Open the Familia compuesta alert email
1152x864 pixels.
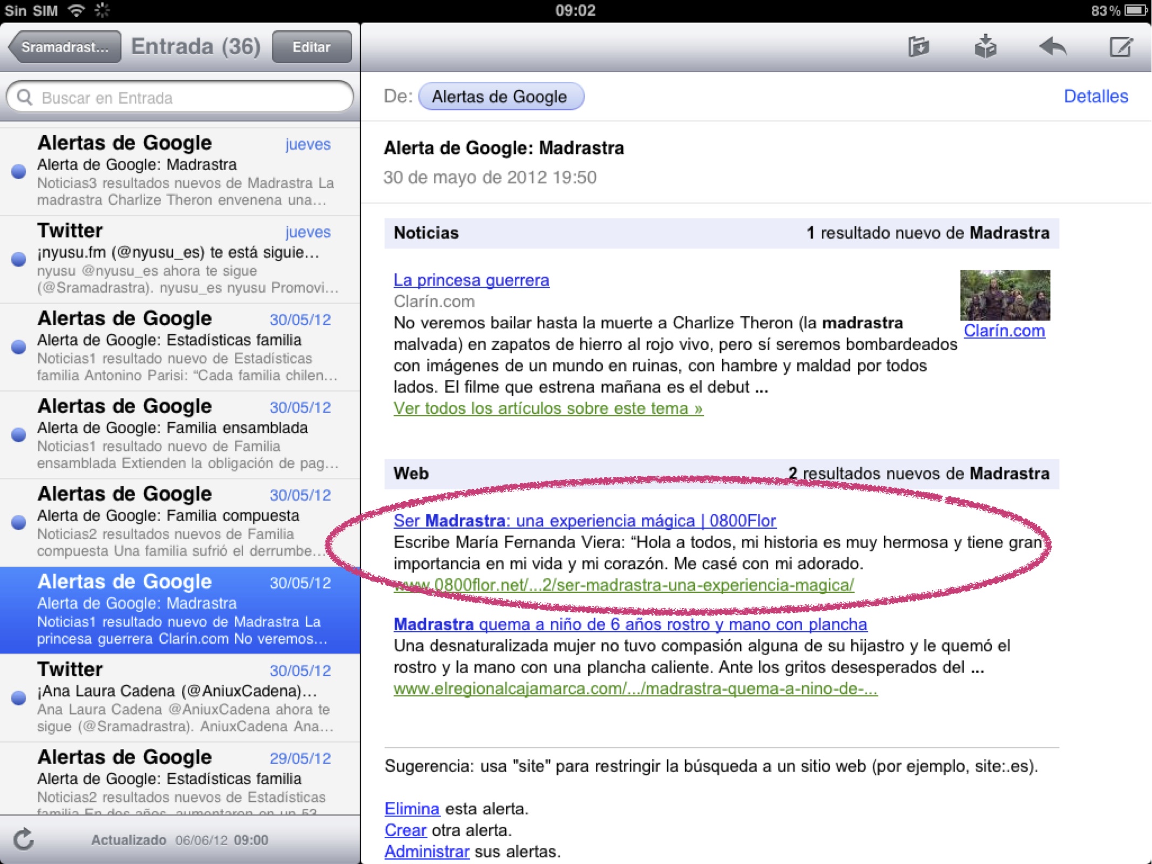pyautogui.click(x=180, y=522)
